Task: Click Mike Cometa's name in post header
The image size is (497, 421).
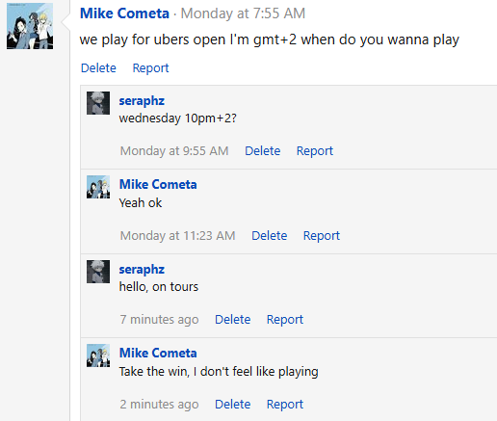Action: [x=124, y=13]
